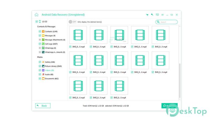Screen dimensions: 213x122
Task: Click the LG G3 phone device icon
Action: [40, 22]
